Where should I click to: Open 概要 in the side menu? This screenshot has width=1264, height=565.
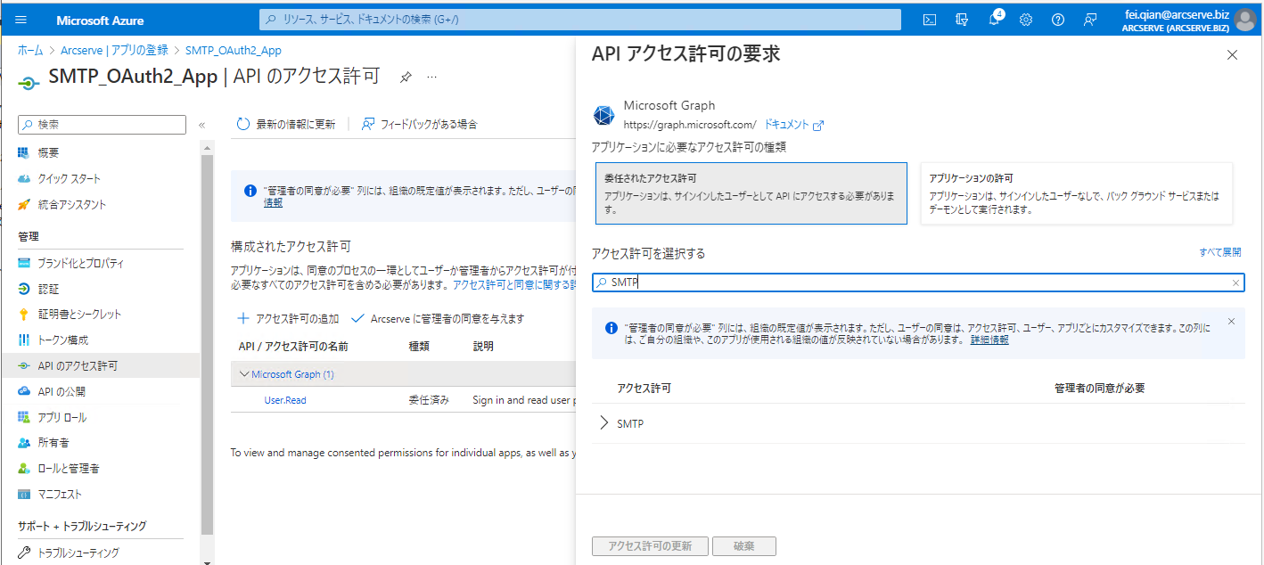point(48,153)
